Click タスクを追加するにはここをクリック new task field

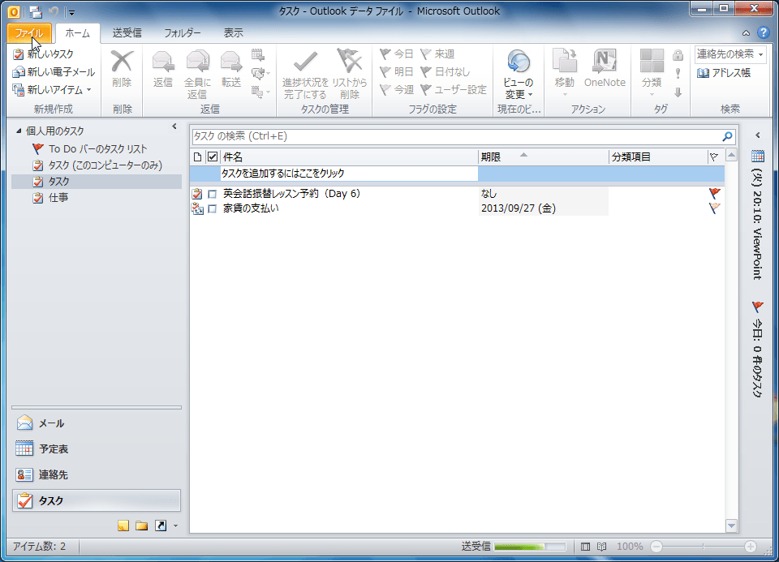[x=349, y=174]
